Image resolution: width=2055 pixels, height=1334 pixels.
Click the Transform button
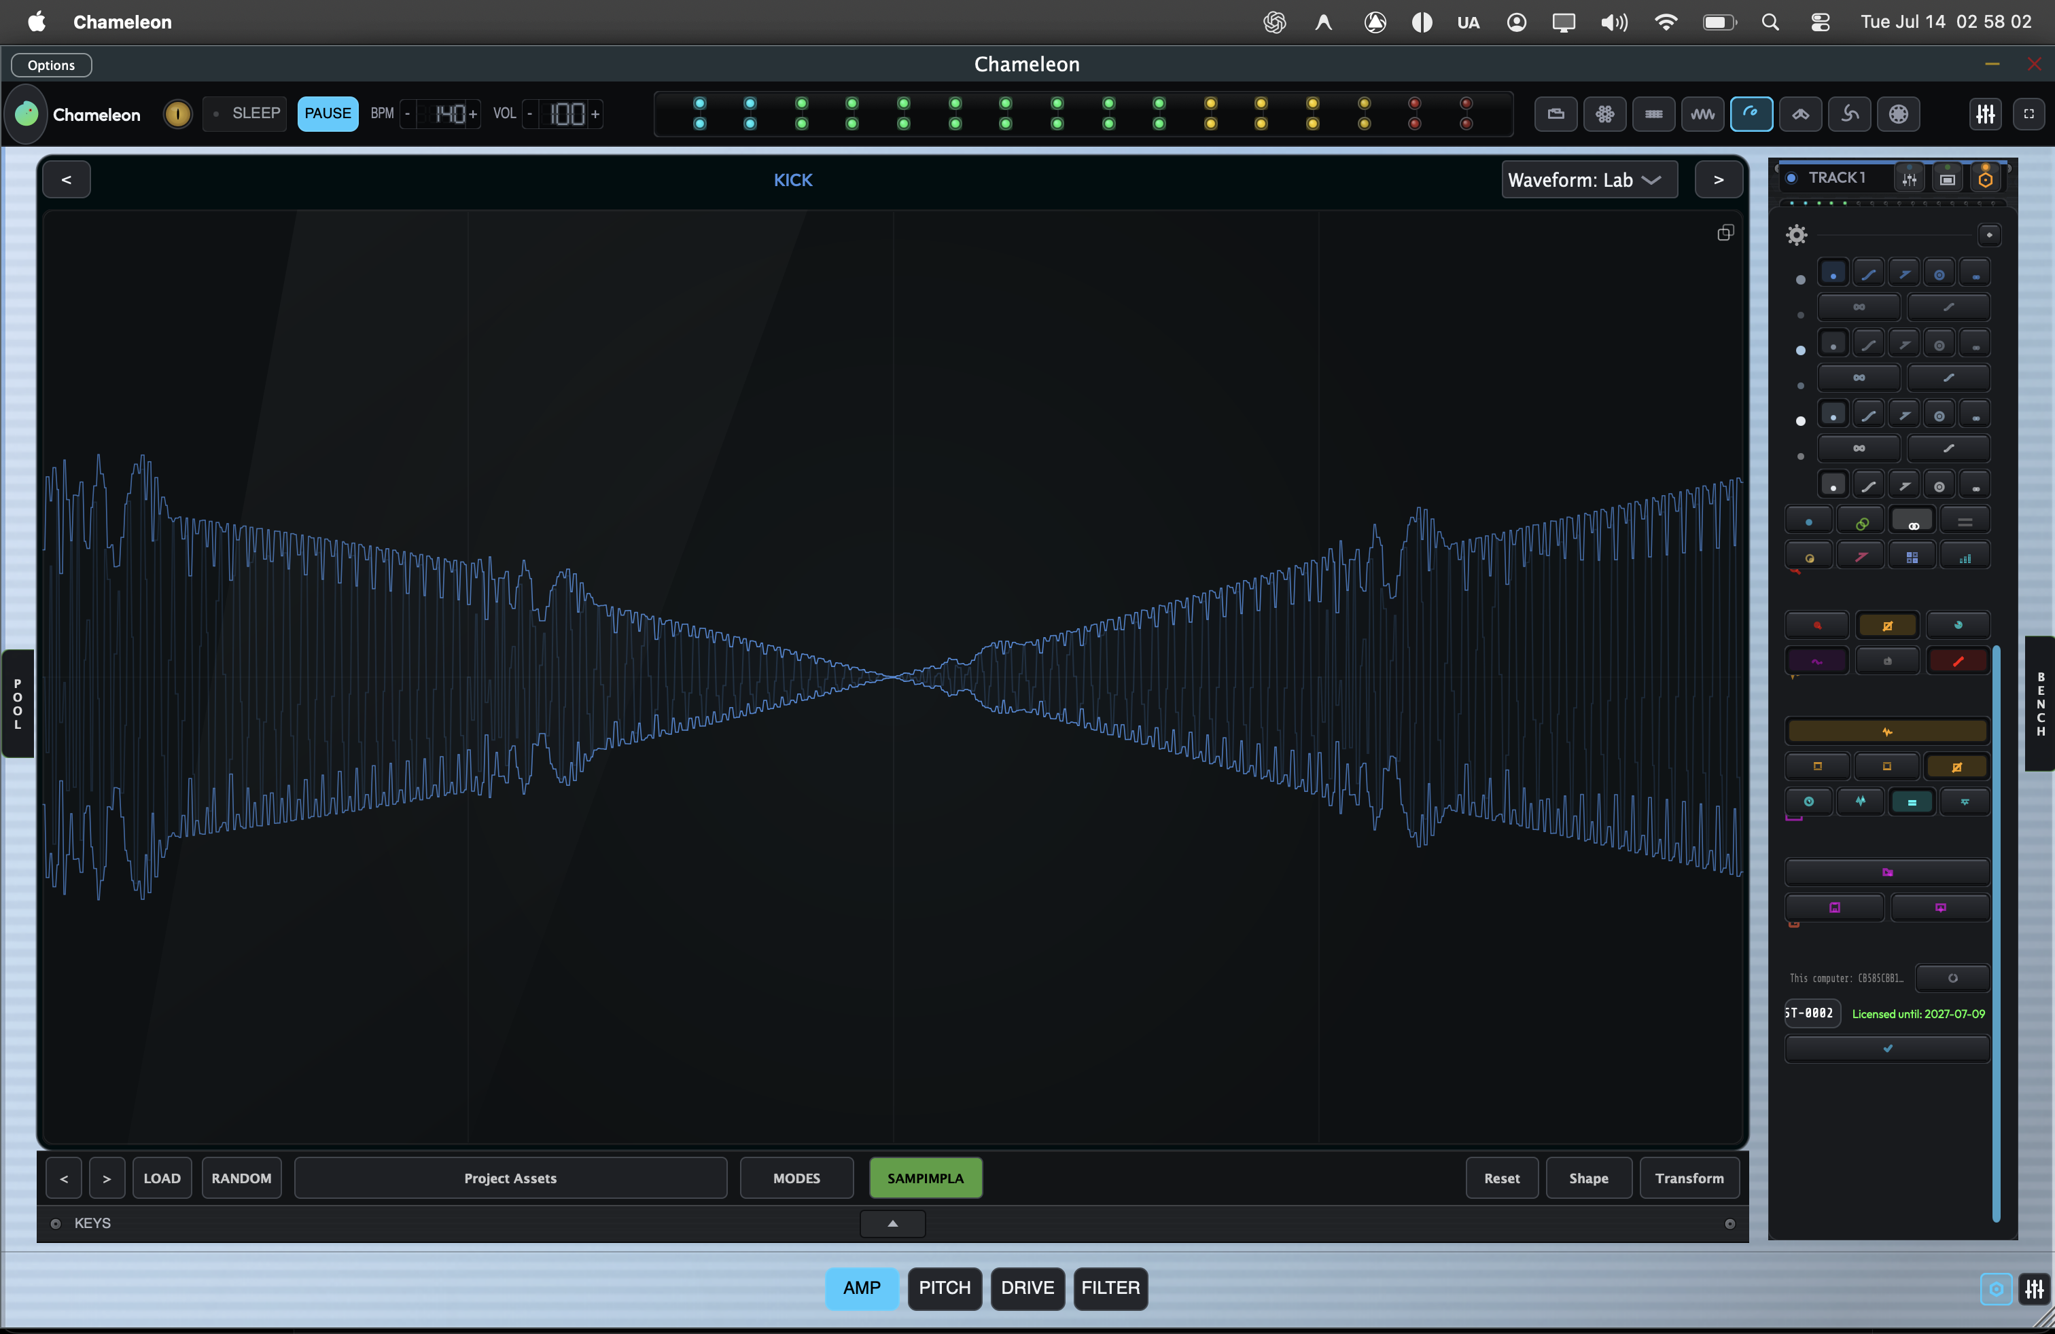1689,1178
